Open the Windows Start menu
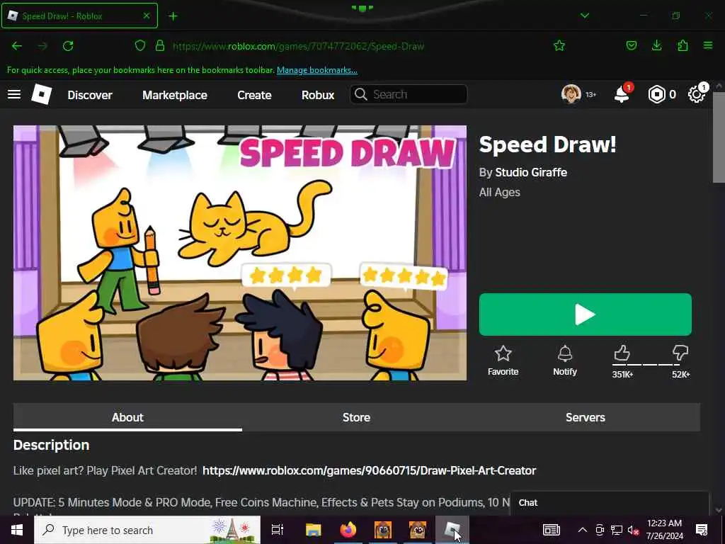This screenshot has height=544, width=725. (x=17, y=530)
